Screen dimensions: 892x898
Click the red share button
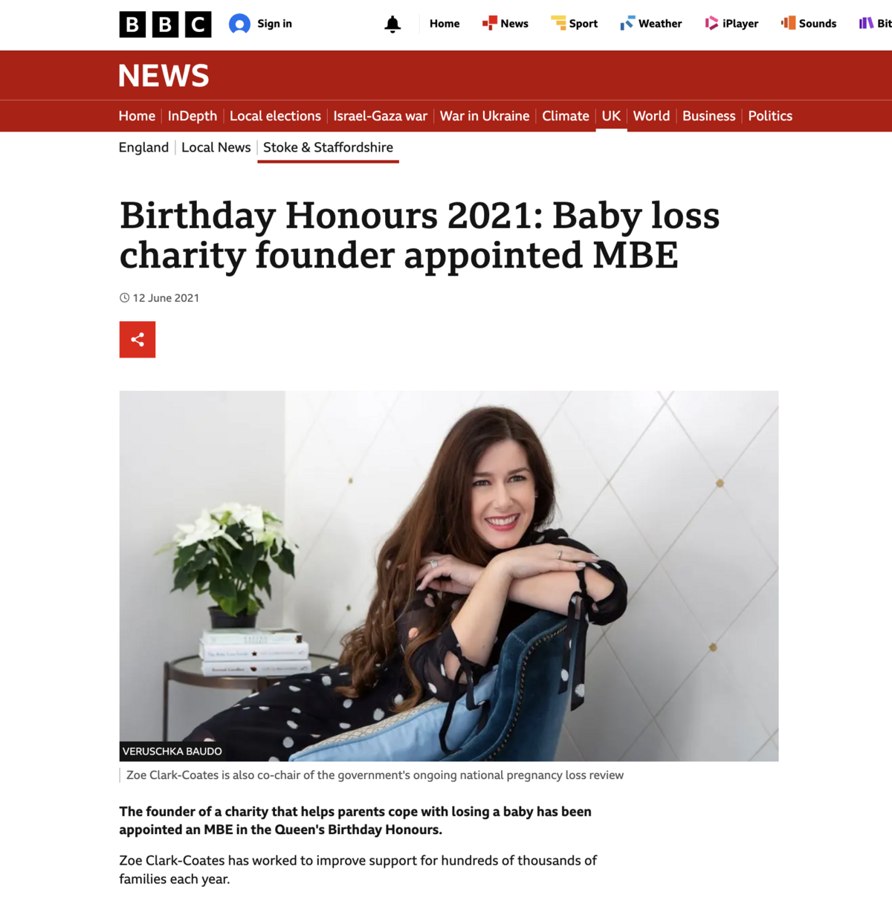point(138,340)
